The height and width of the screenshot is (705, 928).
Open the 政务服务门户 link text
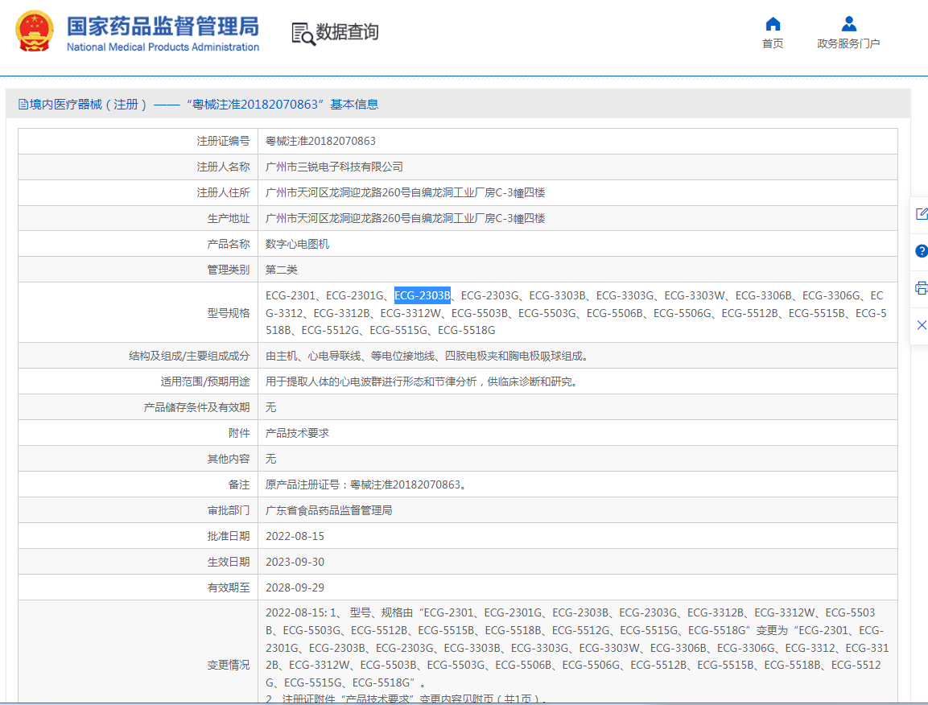[x=848, y=43]
